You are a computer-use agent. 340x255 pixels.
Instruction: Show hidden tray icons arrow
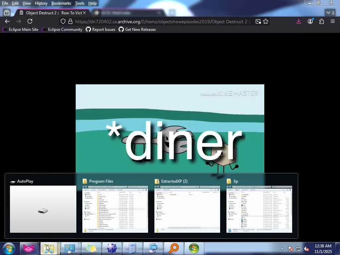coord(282,249)
